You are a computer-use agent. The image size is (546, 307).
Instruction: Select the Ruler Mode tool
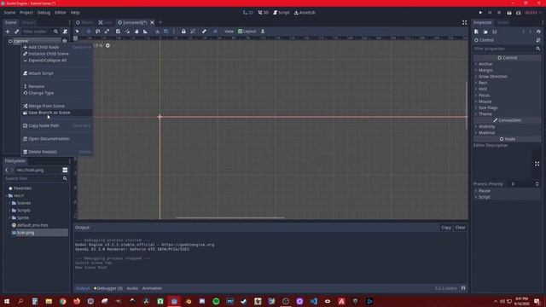pos(146,32)
